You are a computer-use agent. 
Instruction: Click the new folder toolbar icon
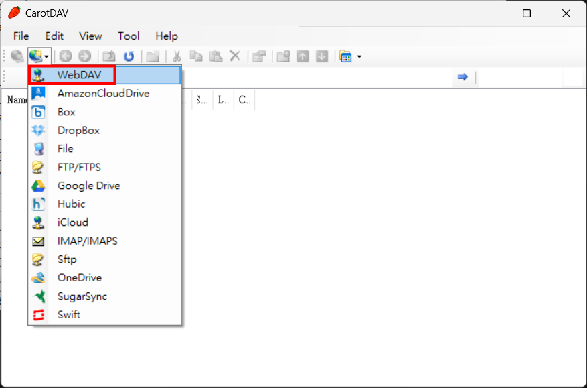click(x=153, y=56)
